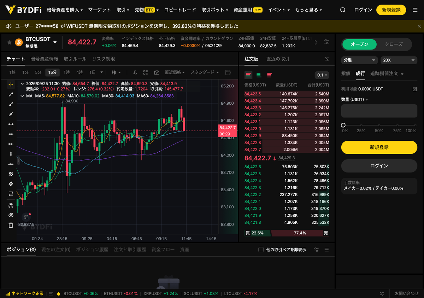Click the 数量 quantity input field
The image size is (424, 298).
click(x=379, y=111)
